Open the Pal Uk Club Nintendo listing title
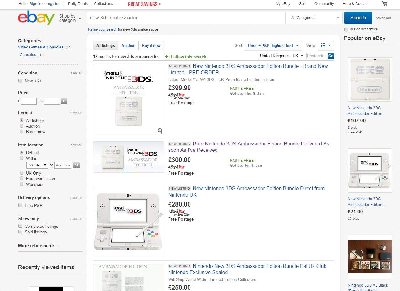Image resolution: width=400 pixels, height=291 pixels. pos(247,269)
